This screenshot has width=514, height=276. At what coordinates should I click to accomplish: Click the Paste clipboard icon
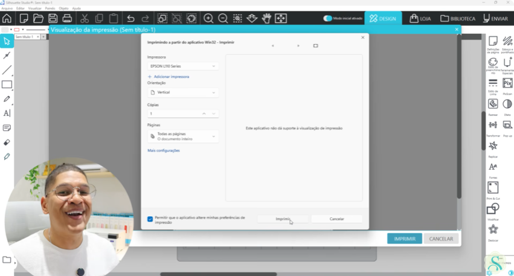[114, 18]
